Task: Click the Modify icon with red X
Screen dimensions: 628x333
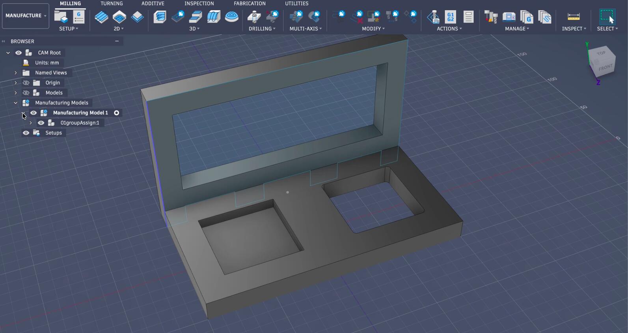Action: pyautogui.click(x=357, y=17)
